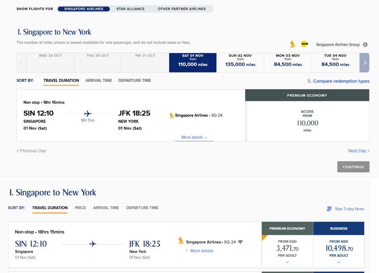This screenshot has height=273, width=379.
Task: Switch to Star Alliance flights
Action: tap(130, 9)
